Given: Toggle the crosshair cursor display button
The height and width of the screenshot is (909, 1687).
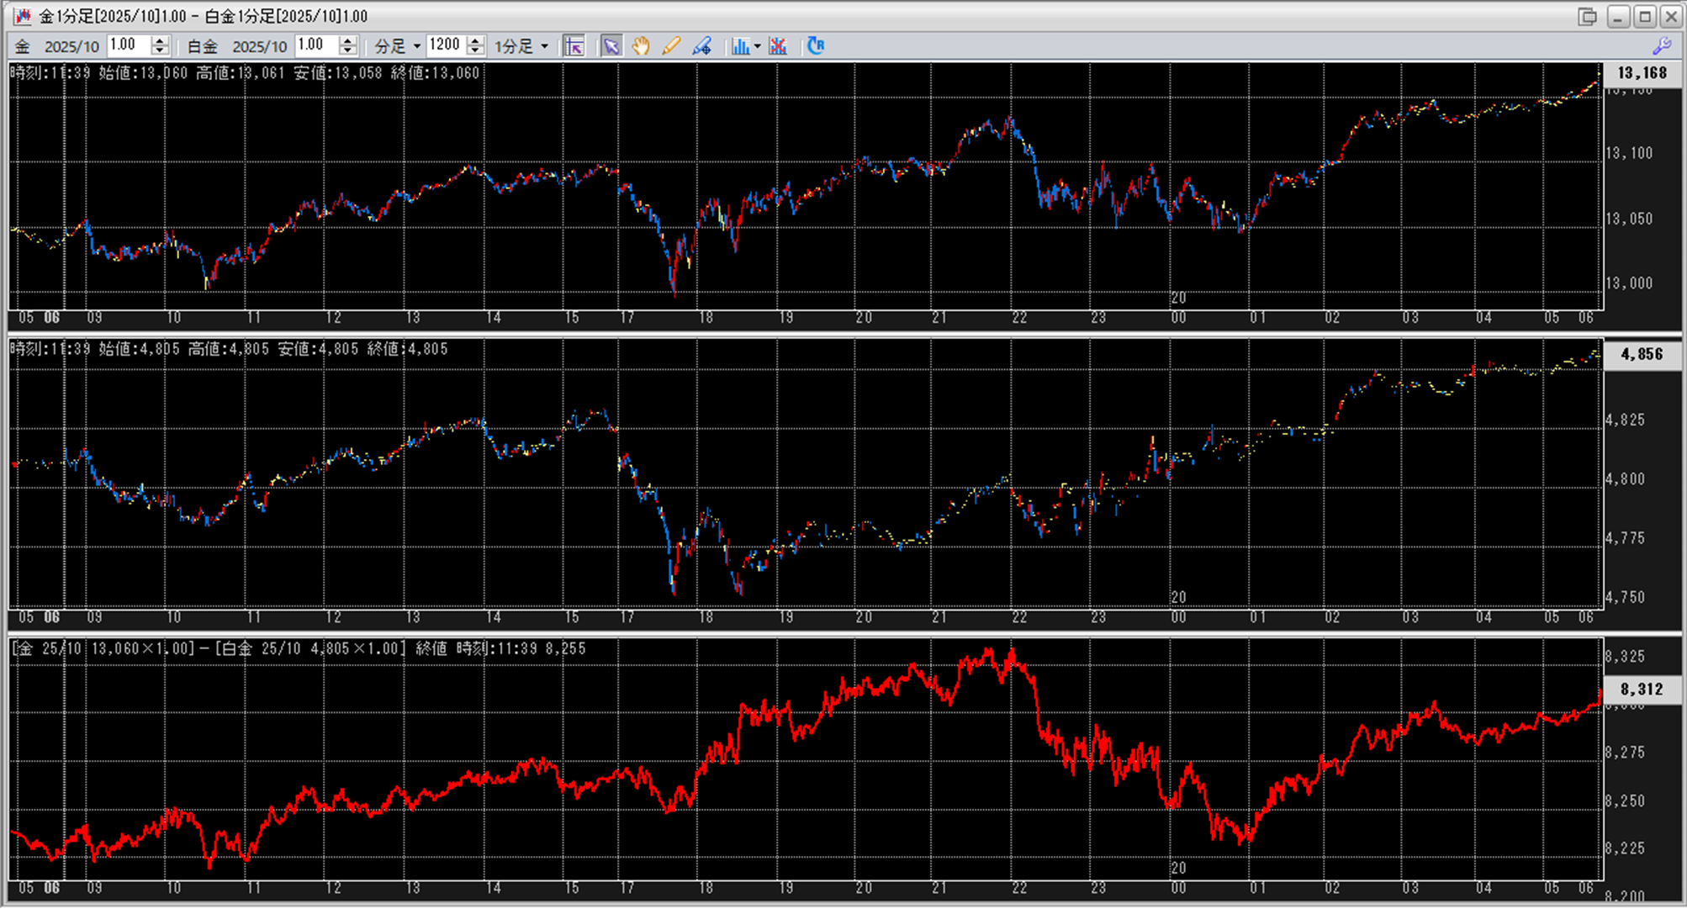Looking at the screenshot, I should (574, 46).
